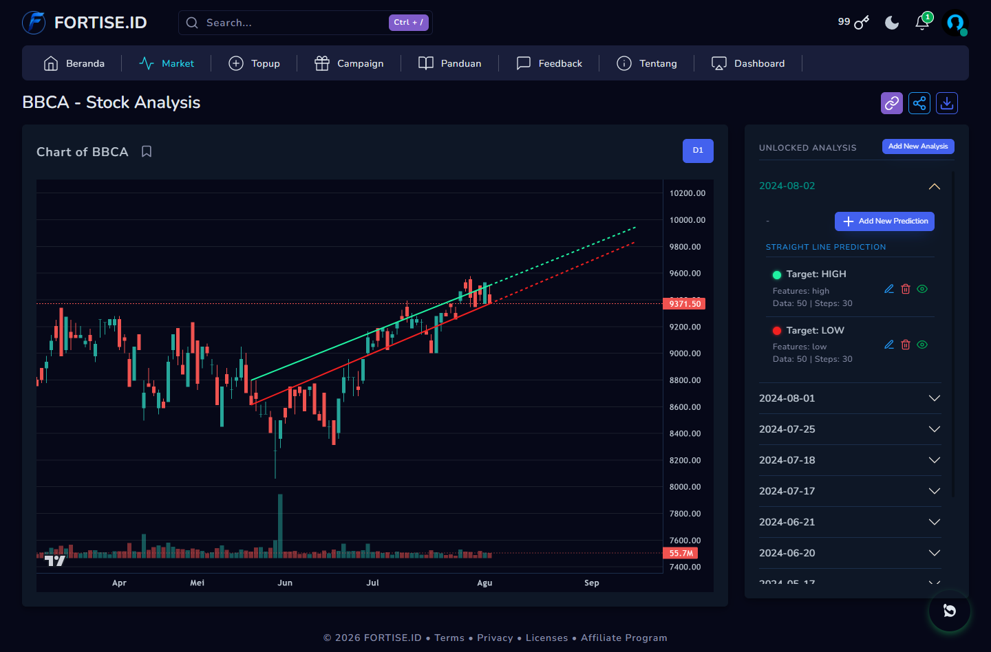Click the search magnifier icon
The image size is (991, 652).
[x=192, y=23]
